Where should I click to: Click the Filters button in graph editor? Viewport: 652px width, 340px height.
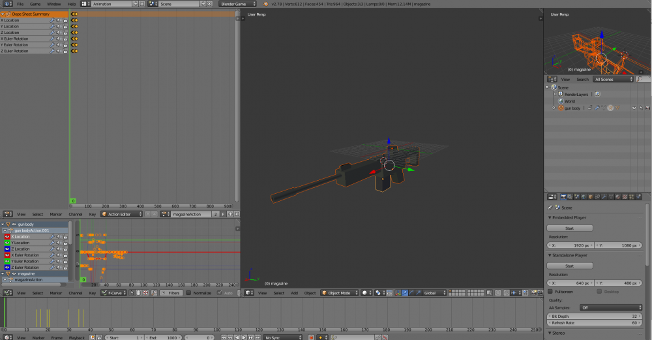(x=172, y=293)
